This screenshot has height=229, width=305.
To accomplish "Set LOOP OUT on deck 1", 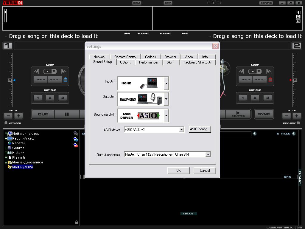I will pyautogui.click(x=55, y=79).
